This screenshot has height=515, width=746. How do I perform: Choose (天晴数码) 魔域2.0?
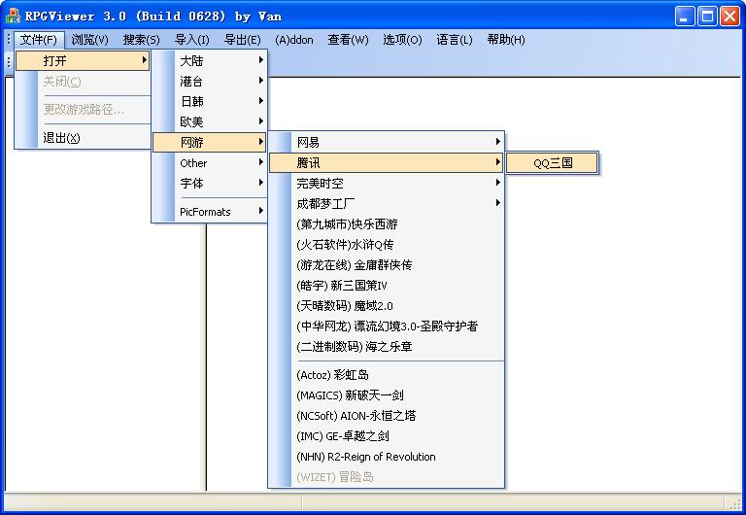point(386,306)
